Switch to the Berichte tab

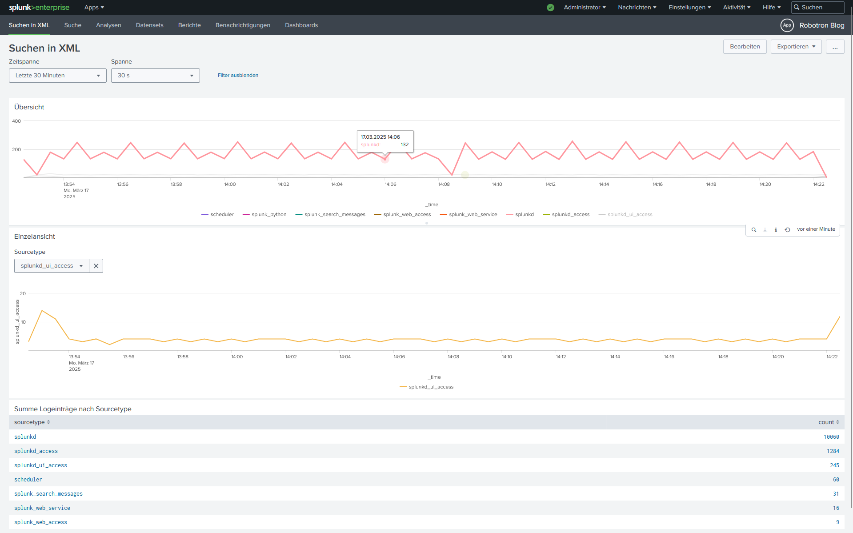tap(189, 25)
